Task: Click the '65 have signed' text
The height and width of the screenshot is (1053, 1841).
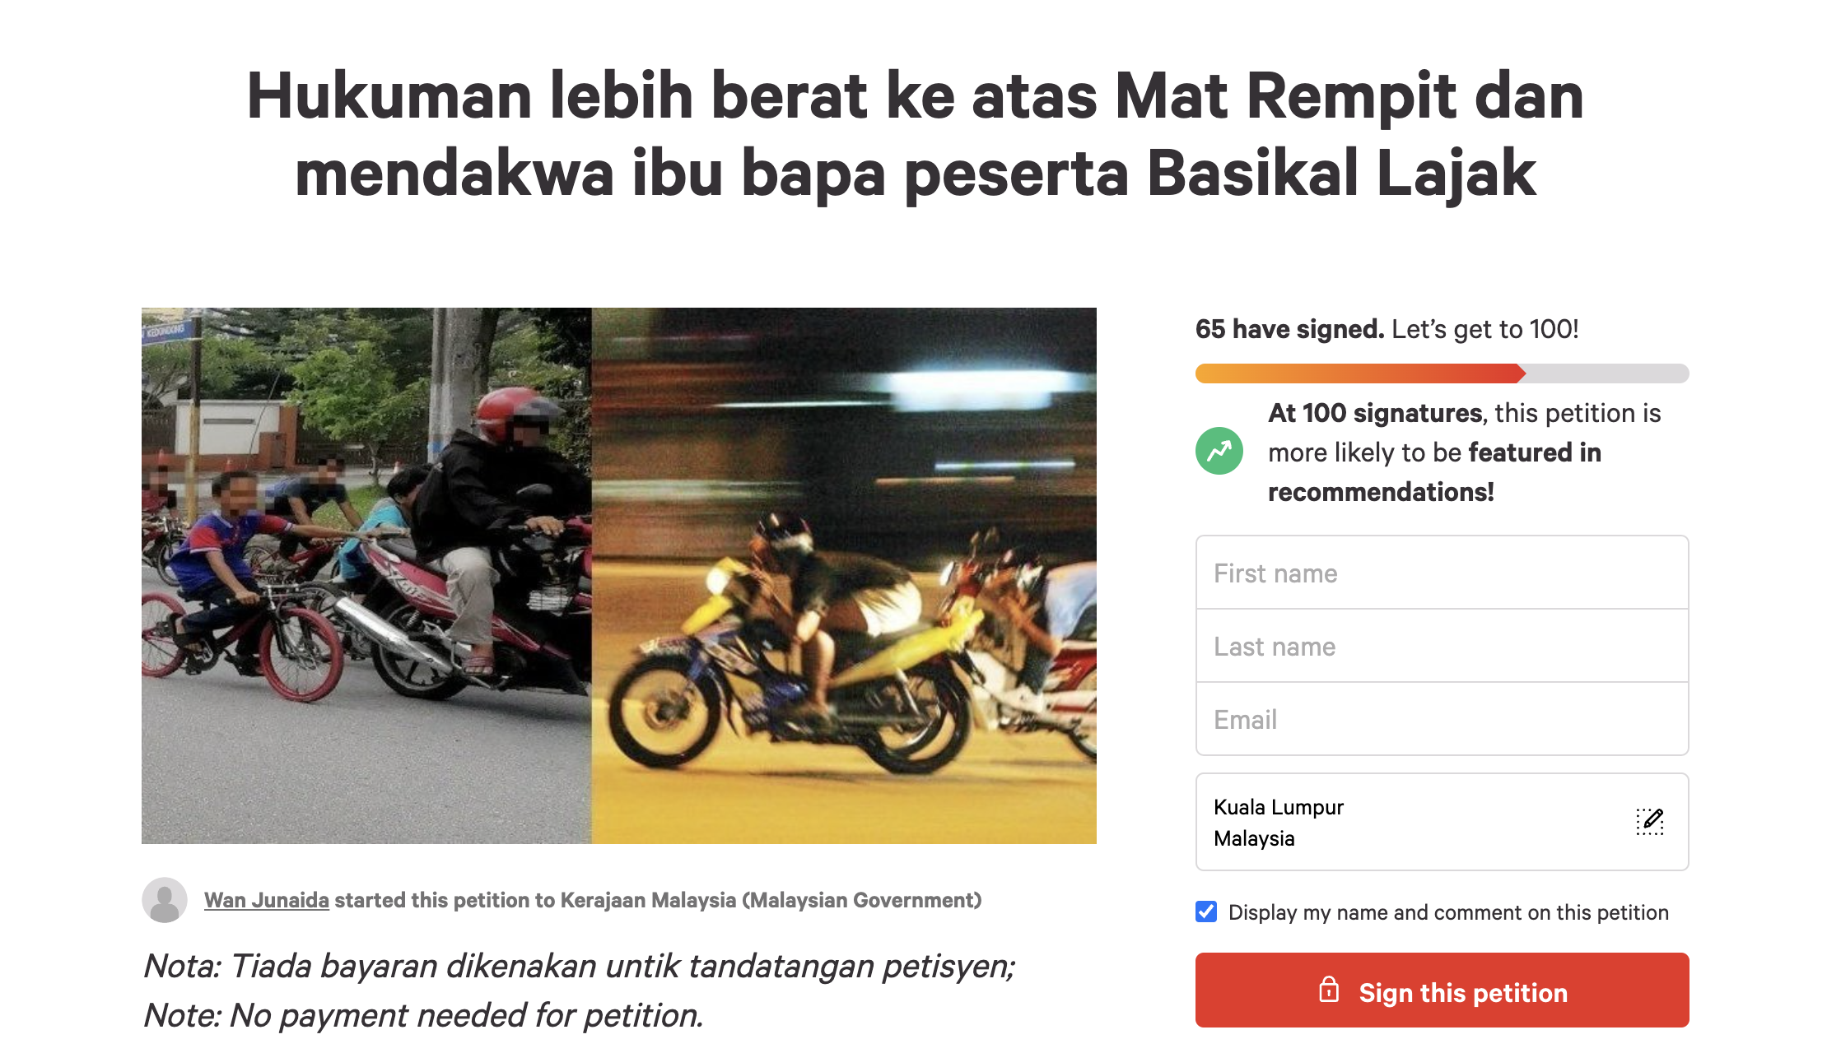Action: point(1289,329)
